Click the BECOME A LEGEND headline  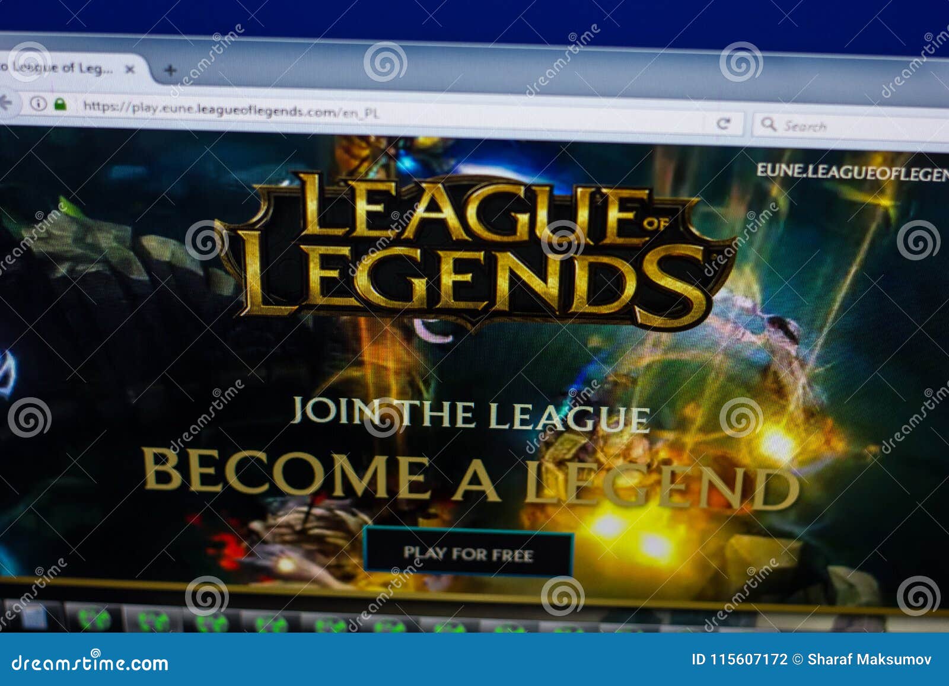471,479
